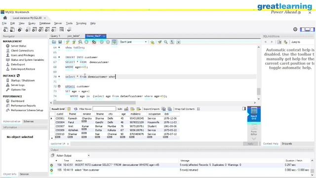Run EXPLAIN with magnifier lightning icon
This screenshot has height=178, width=316.
(x=80, y=42)
